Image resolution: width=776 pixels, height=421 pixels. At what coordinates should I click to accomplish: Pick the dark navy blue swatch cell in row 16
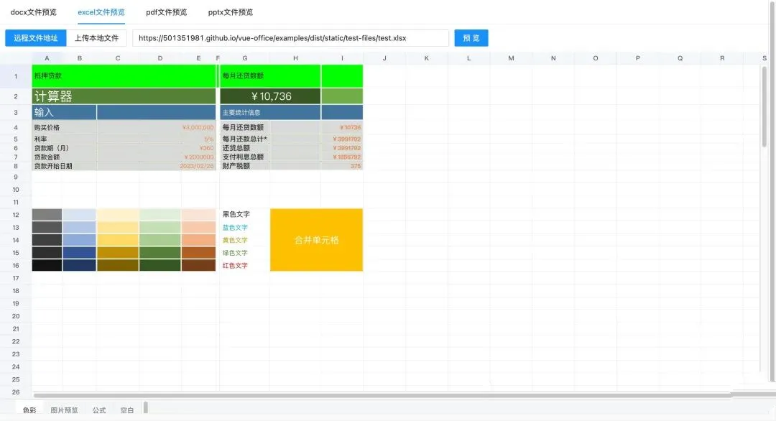pos(79,266)
